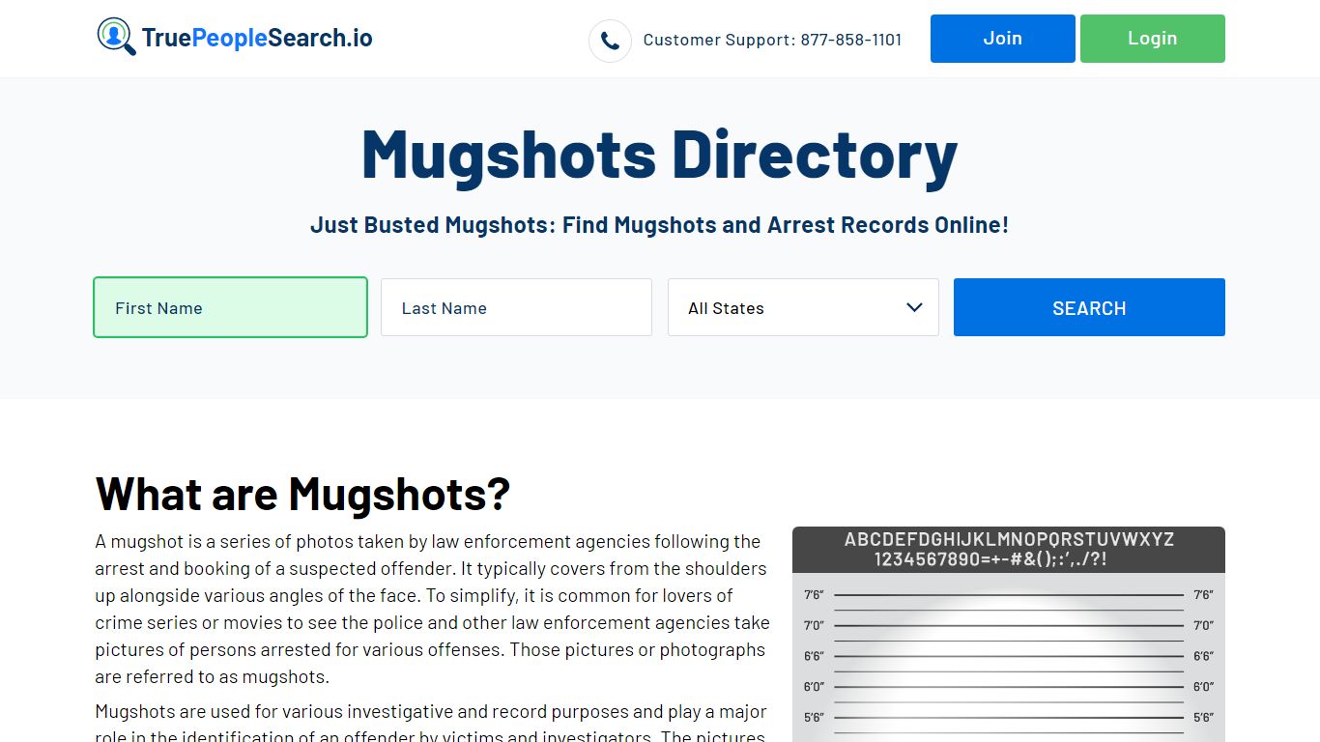1320x742 pixels.
Task: Open the TruePeopleSearch.io home link
Action: click(235, 38)
